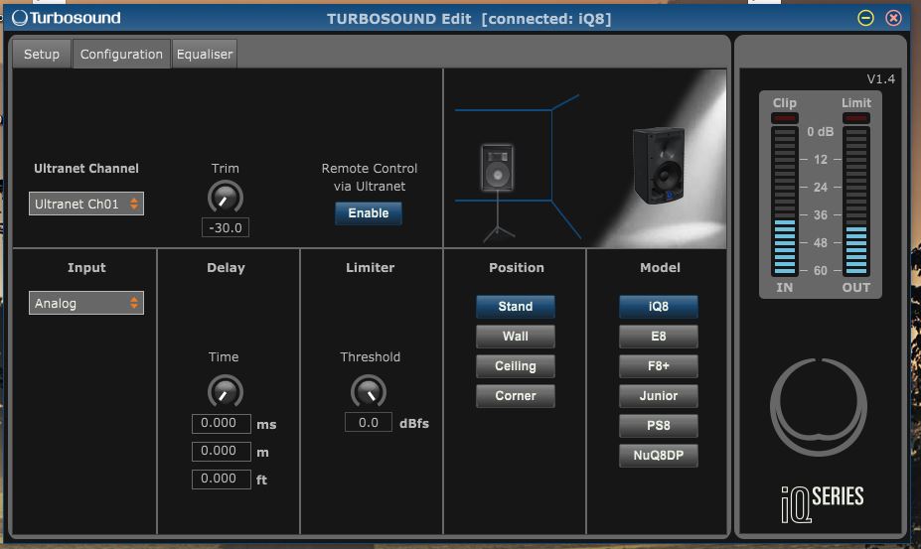Open the Analog input source dropdown
This screenshot has height=549, width=921.
pyautogui.click(x=86, y=303)
